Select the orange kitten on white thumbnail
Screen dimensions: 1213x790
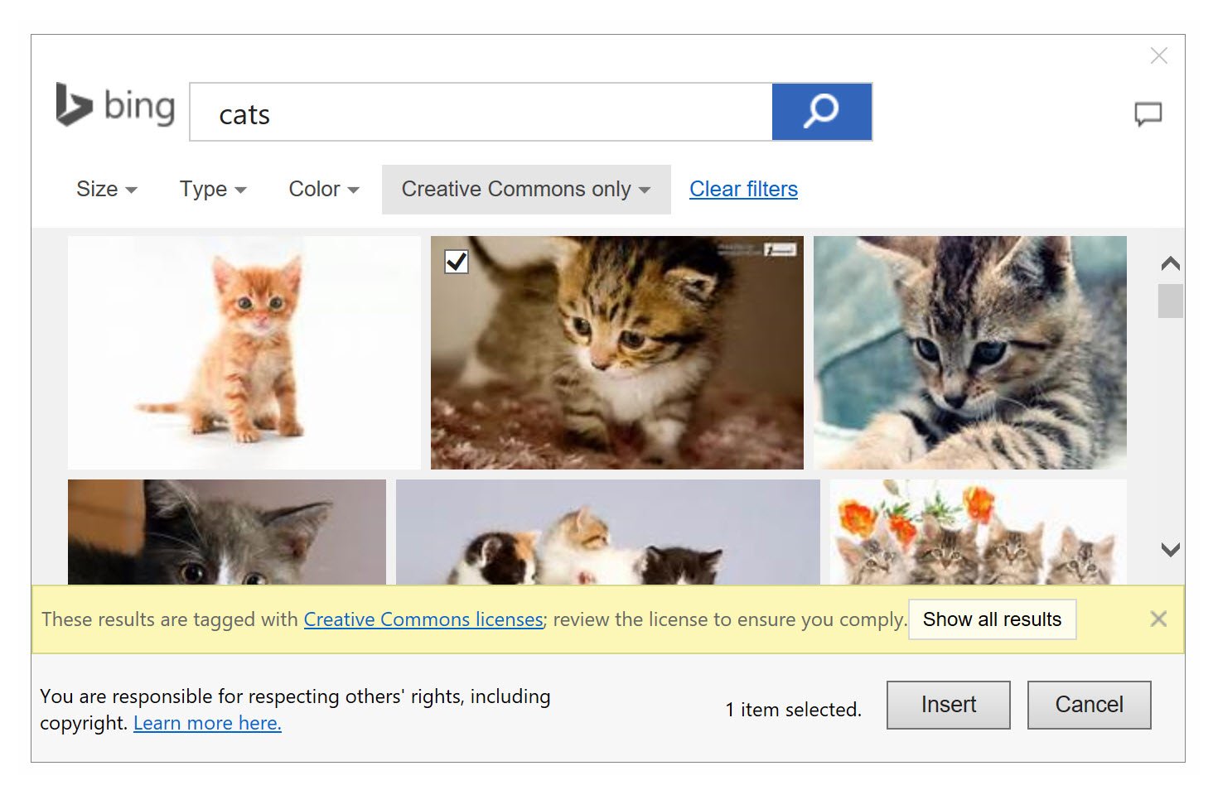pos(244,353)
